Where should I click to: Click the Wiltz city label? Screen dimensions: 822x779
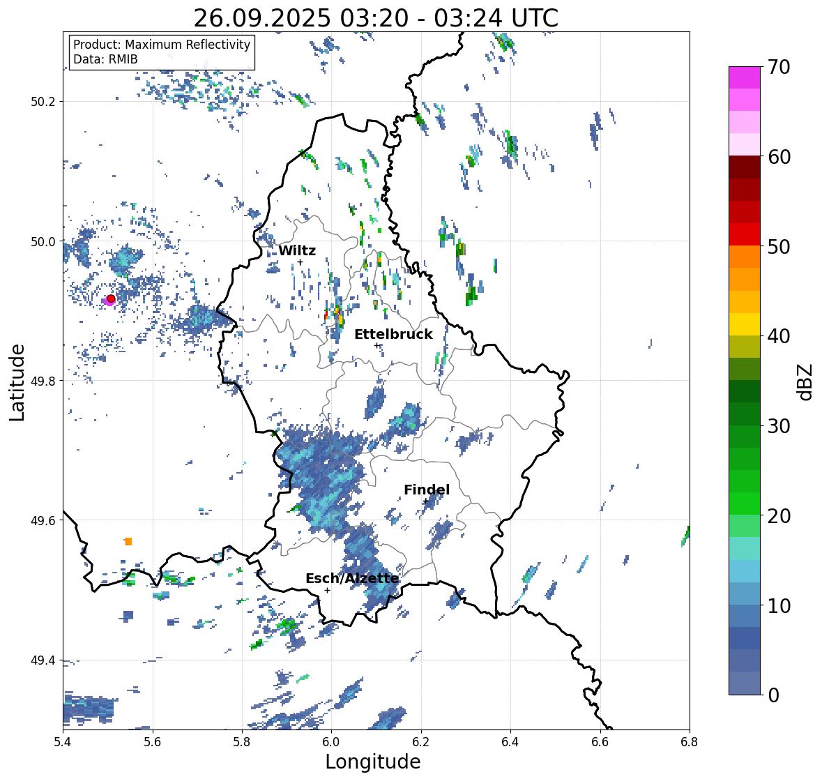[297, 250]
